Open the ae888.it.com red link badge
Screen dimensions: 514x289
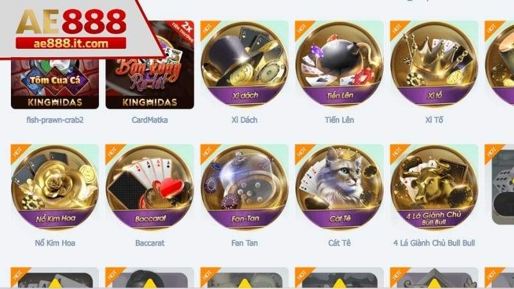tap(71, 44)
